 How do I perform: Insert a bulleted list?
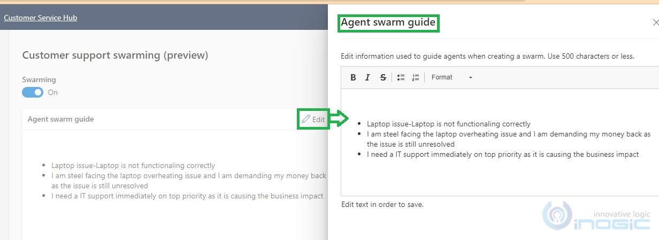click(x=401, y=77)
